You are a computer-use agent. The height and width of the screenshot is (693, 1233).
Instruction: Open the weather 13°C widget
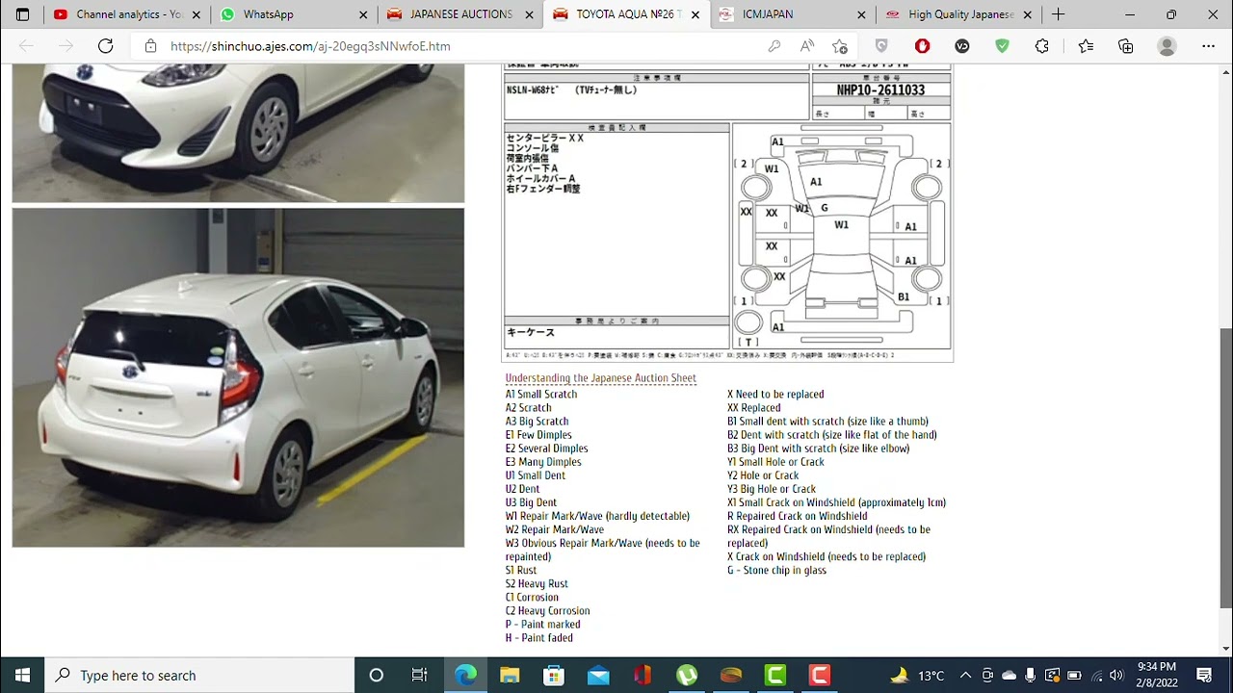(x=917, y=675)
